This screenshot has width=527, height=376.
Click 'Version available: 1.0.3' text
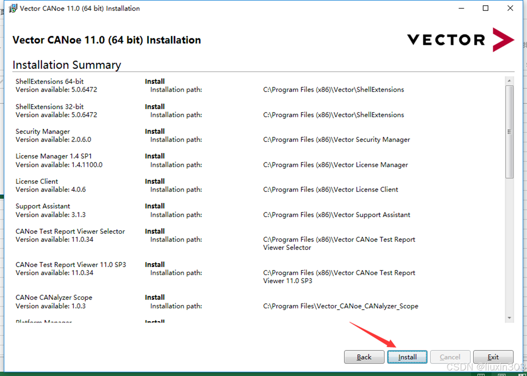tap(51, 306)
